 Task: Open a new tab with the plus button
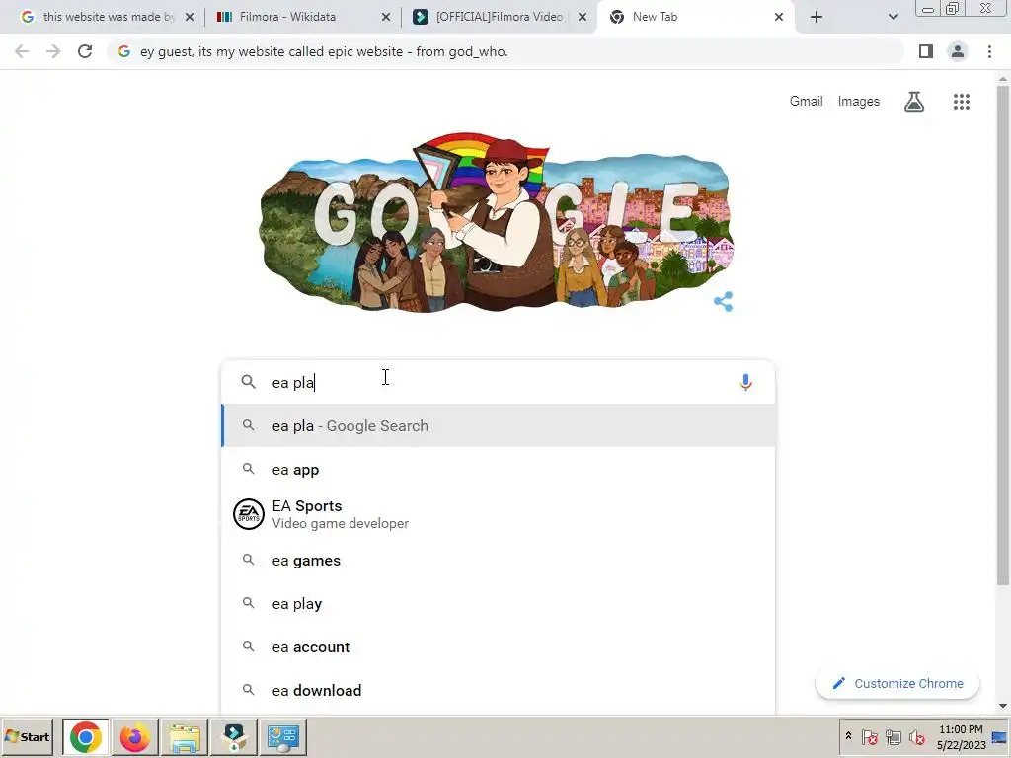[817, 17]
